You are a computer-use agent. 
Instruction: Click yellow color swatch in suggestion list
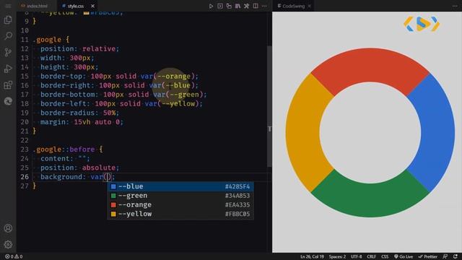tap(113, 214)
